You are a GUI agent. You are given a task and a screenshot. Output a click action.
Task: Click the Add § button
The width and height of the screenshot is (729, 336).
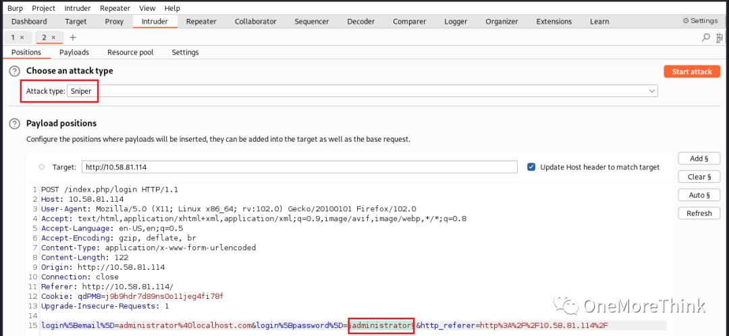click(x=699, y=159)
